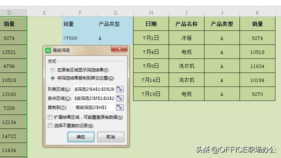Click the WPS logo icon in dialog title
281x158 pixels.
point(48,50)
